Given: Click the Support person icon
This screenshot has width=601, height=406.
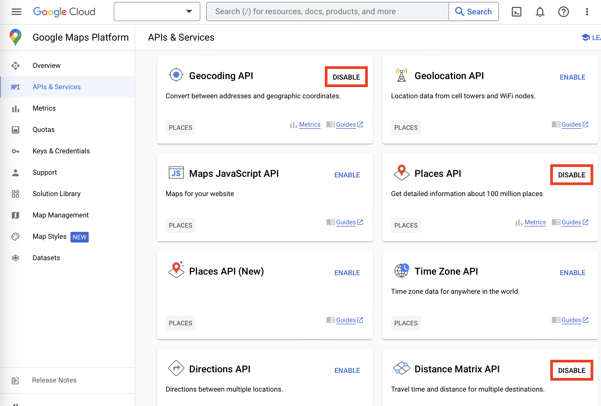Looking at the screenshot, I should (x=15, y=172).
